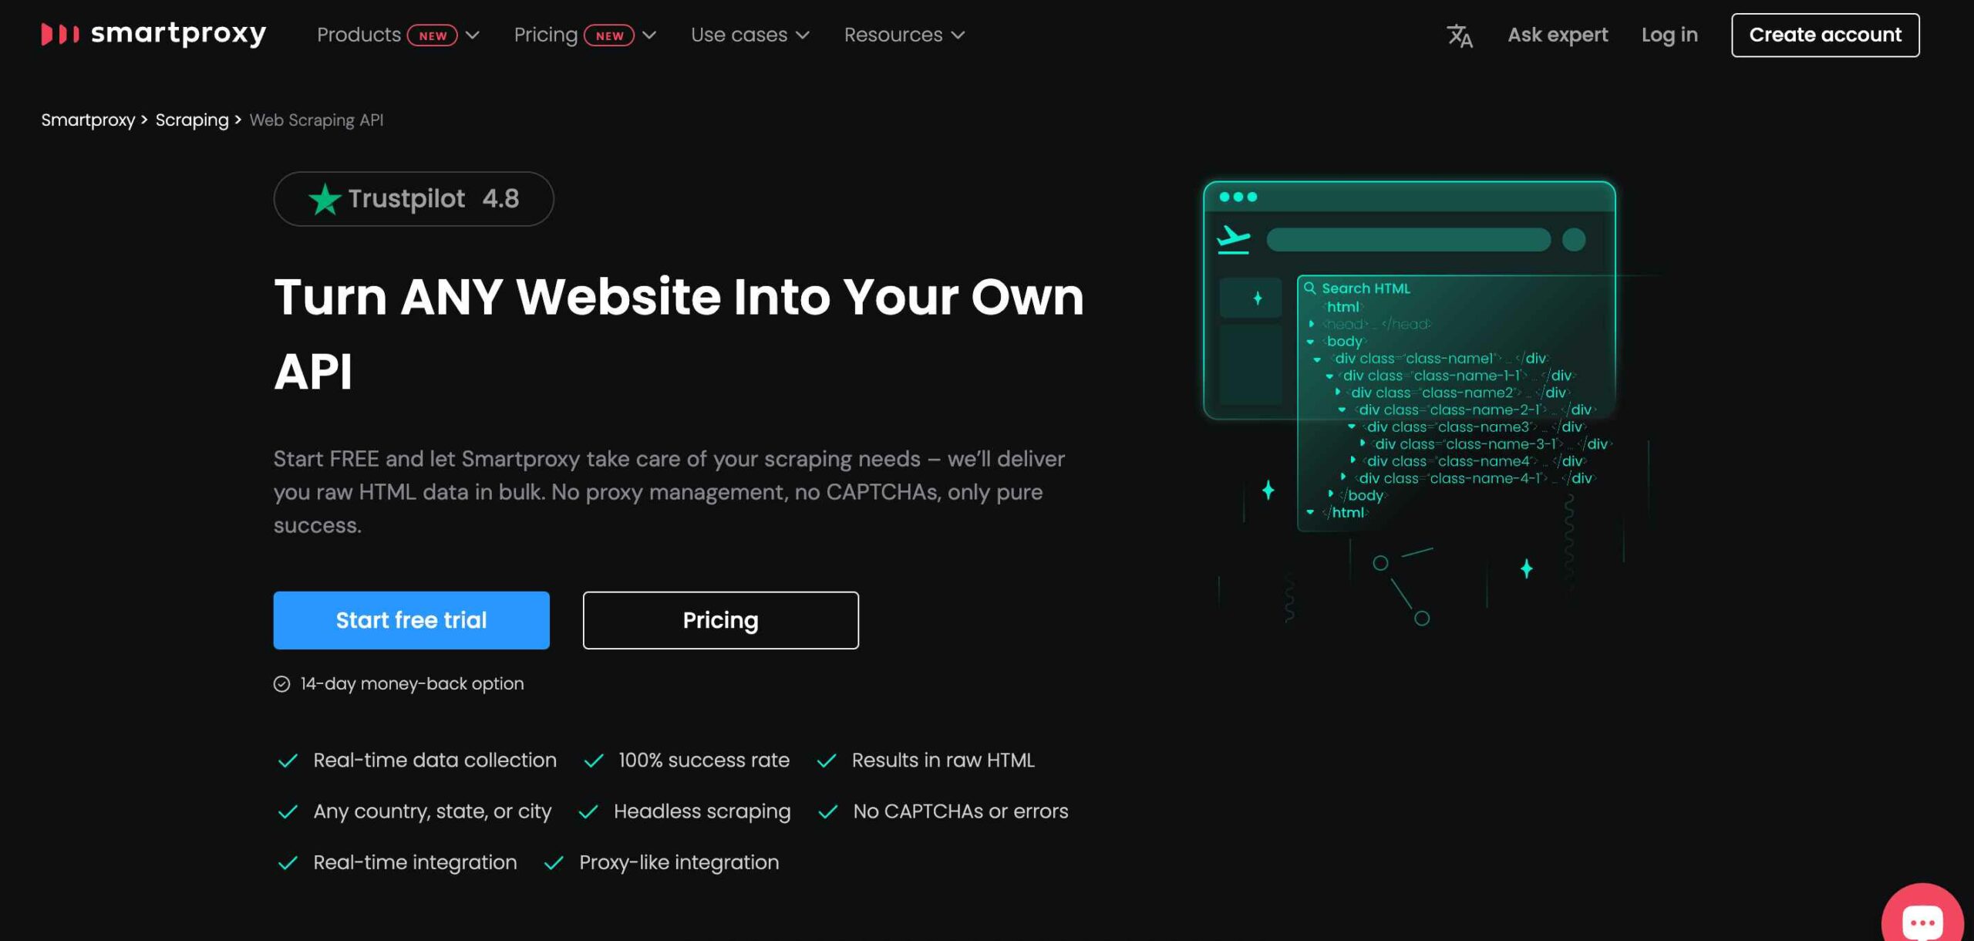Open the Pricing menu in navigation bar
Image resolution: width=1974 pixels, height=941 pixels.
click(x=584, y=35)
